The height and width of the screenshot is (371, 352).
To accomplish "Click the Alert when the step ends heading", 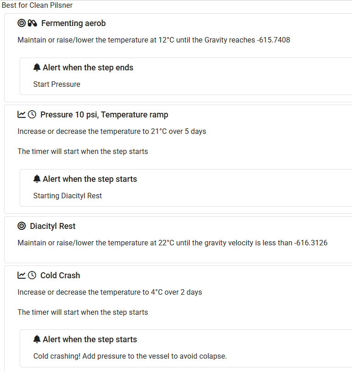I will pos(88,68).
